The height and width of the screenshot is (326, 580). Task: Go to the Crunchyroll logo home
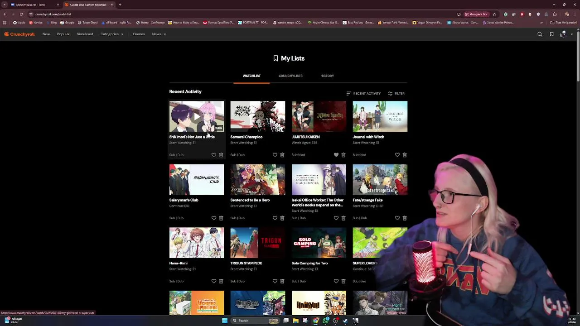[19, 34]
